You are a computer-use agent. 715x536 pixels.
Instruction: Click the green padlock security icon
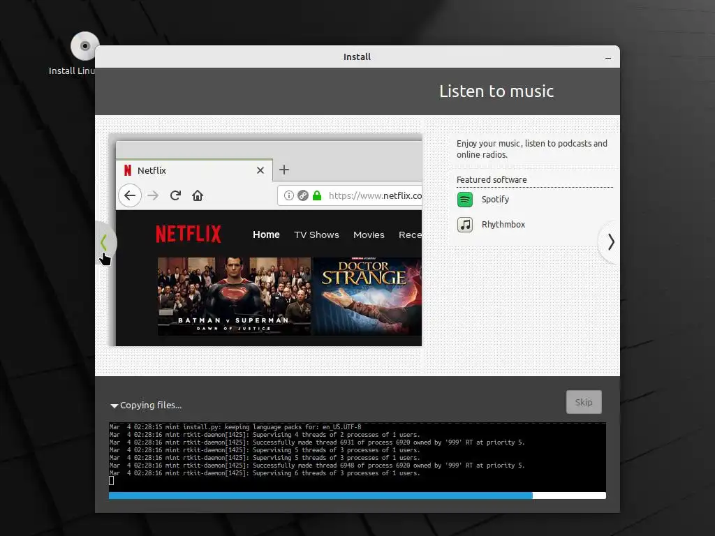tap(317, 195)
